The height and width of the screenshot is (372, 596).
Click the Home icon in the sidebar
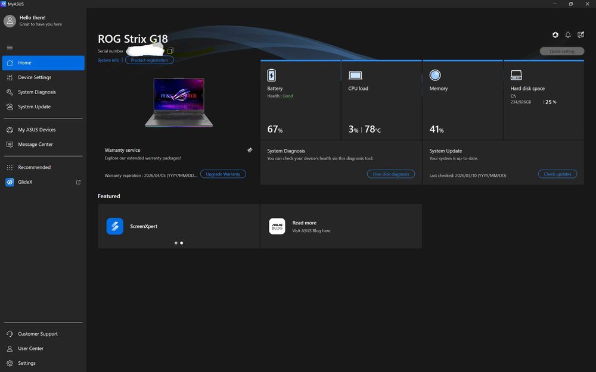tap(10, 63)
